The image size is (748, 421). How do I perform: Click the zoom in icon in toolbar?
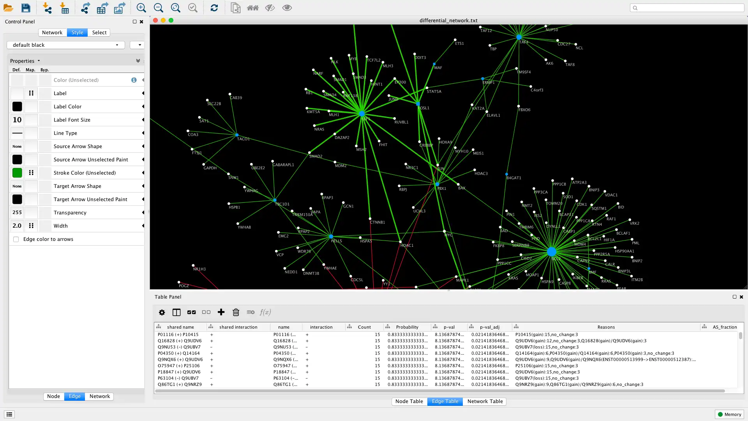pos(141,8)
